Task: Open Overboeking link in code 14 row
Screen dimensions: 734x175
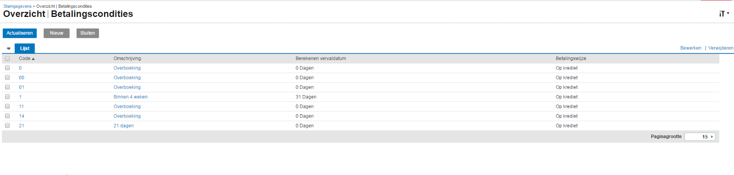Action: pos(127,116)
